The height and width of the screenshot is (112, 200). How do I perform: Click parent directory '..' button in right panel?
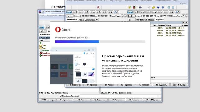pos(187,16)
